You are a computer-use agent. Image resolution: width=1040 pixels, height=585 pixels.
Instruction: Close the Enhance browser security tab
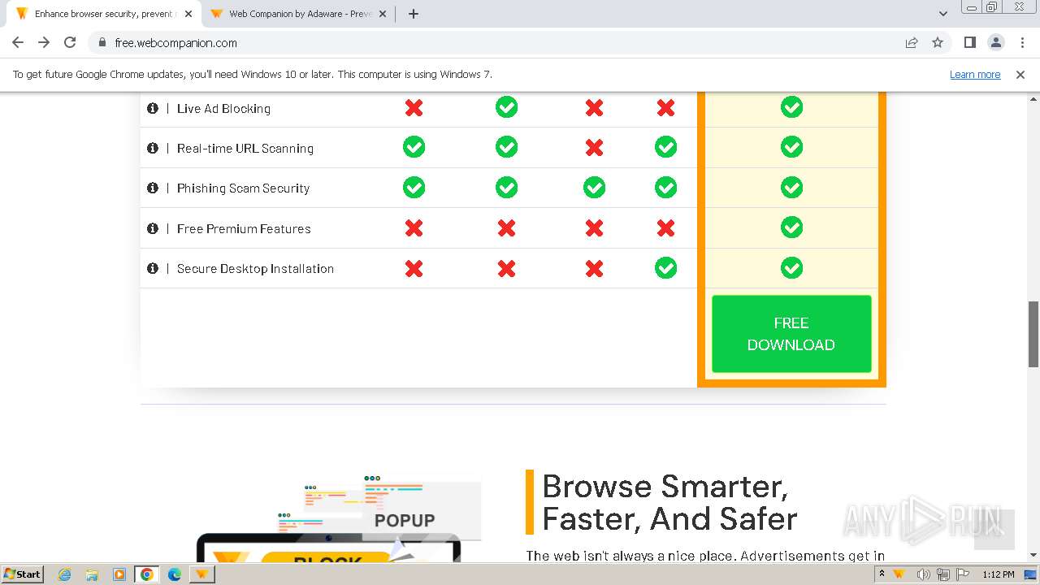coord(188,14)
